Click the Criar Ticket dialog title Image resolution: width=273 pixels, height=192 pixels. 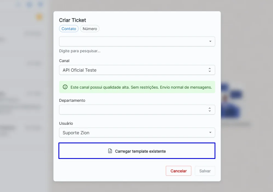(72, 20)
